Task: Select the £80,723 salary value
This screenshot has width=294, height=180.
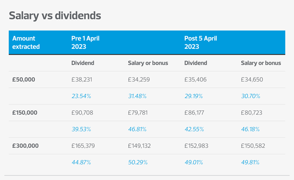Action: [x=251, y=113]
